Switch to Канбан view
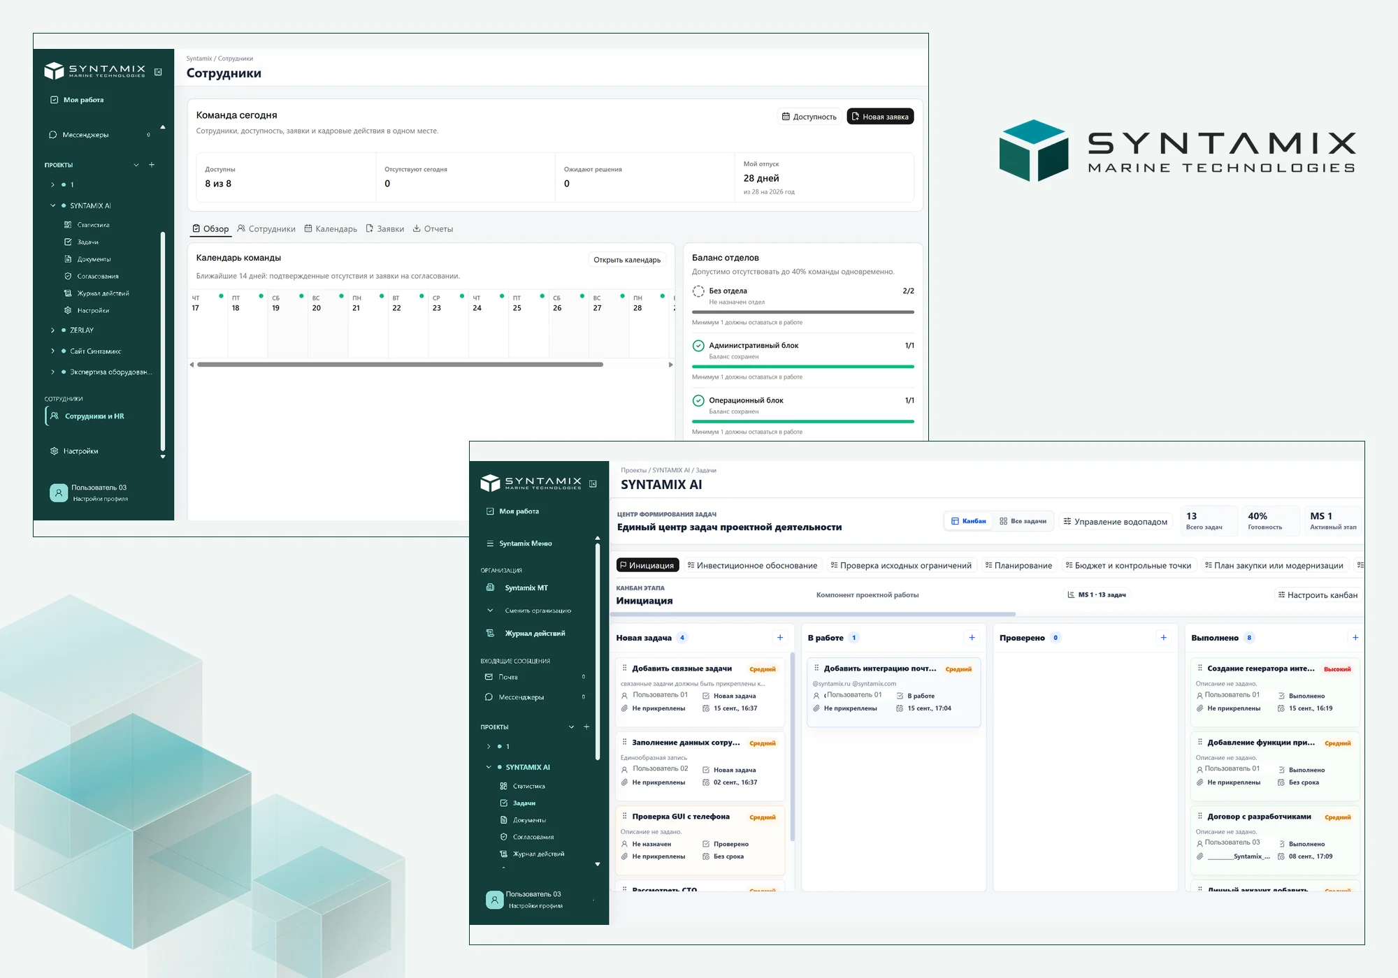1398x978 pixels. coord(968,521)
